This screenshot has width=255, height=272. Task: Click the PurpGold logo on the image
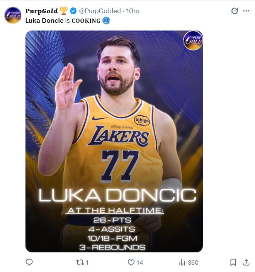[x=193, y=40]
